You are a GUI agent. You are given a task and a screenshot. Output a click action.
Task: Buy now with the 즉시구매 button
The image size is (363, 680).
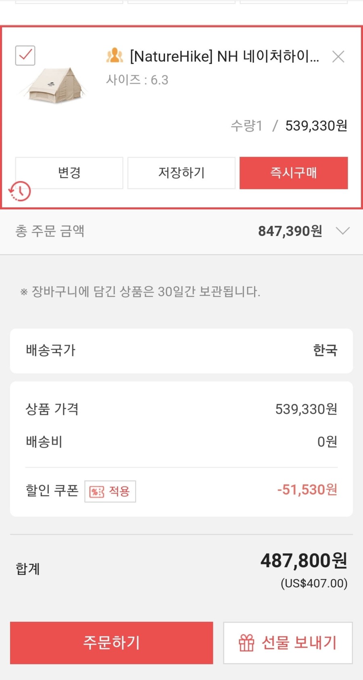294,173
